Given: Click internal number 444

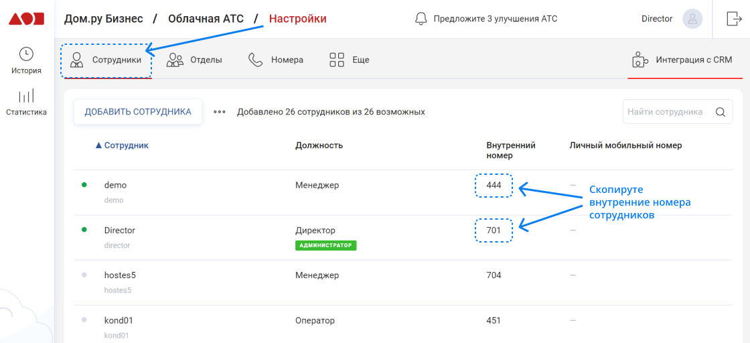Looking at the screenshot, I should 494,185.
